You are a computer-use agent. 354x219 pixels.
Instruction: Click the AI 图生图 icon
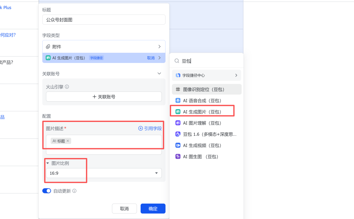point(178,156)
